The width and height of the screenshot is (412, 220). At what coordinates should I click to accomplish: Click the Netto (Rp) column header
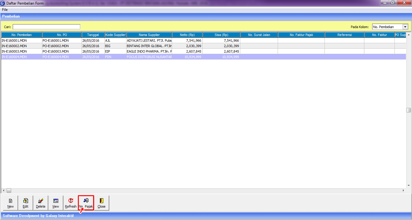click(187, 35)
